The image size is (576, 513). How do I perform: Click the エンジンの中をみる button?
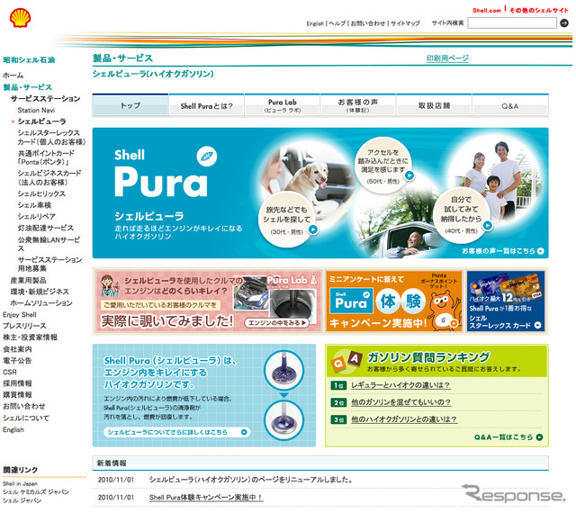coord(276,322)
